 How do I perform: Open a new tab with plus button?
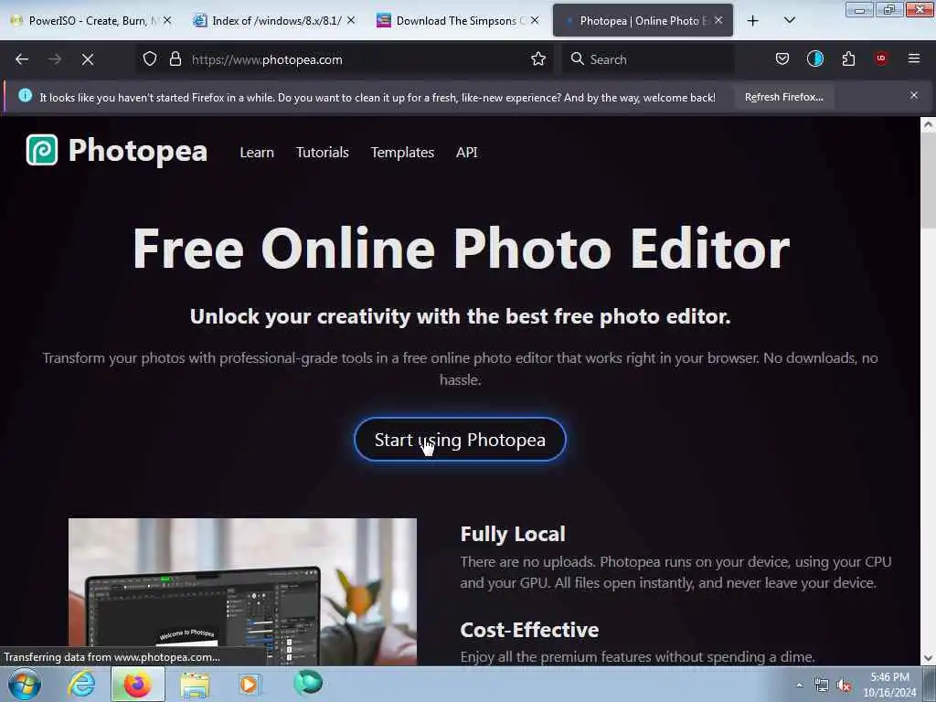point(753,21)
